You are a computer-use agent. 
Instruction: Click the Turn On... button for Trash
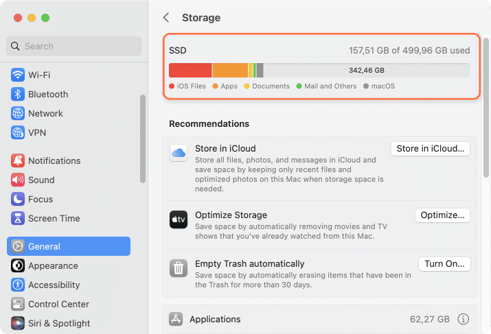pos(444,264)
